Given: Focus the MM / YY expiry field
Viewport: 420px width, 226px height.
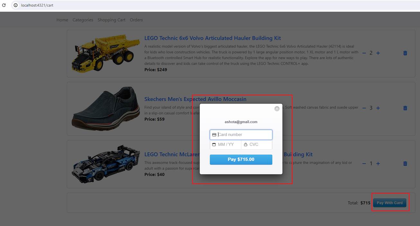Looking at the screenshot, I should point(225,144).
